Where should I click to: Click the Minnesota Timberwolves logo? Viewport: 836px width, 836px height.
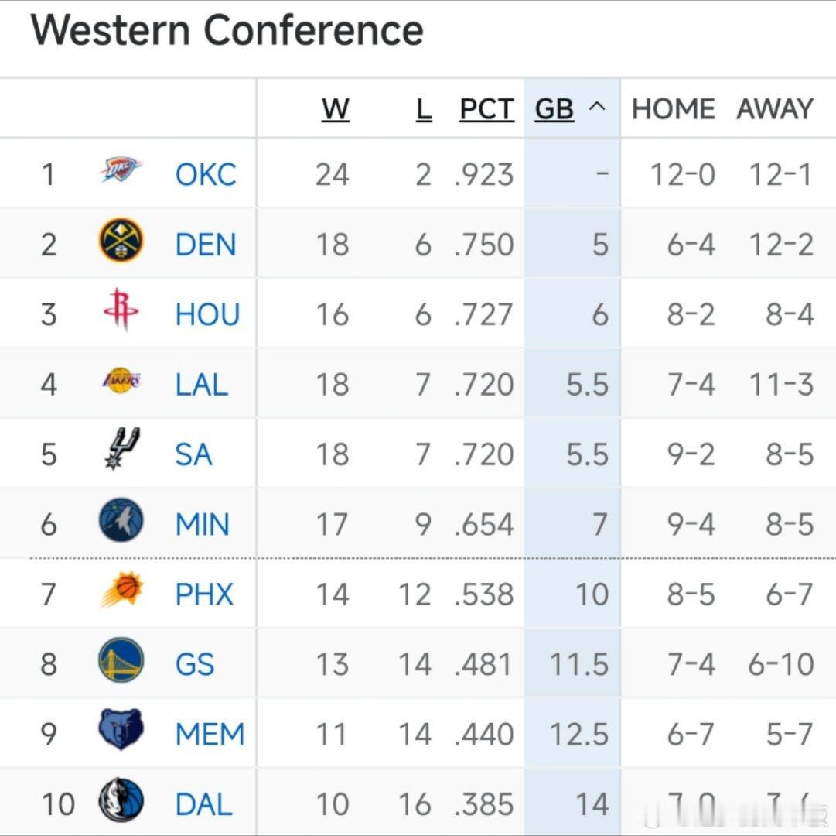121,520
